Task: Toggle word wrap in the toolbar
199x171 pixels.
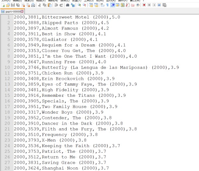Action: (x=102, y=5)
